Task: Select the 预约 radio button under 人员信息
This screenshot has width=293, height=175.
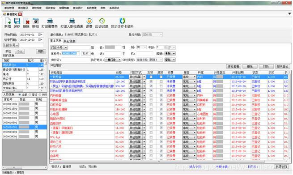Action: tap(40, 95)
